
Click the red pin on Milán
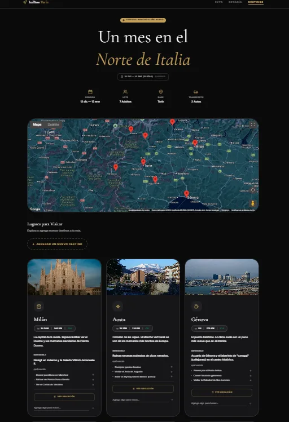(x=195, y=143)
